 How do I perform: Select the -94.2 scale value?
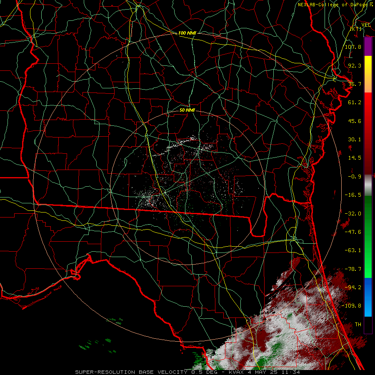click(x=353, y=287)
